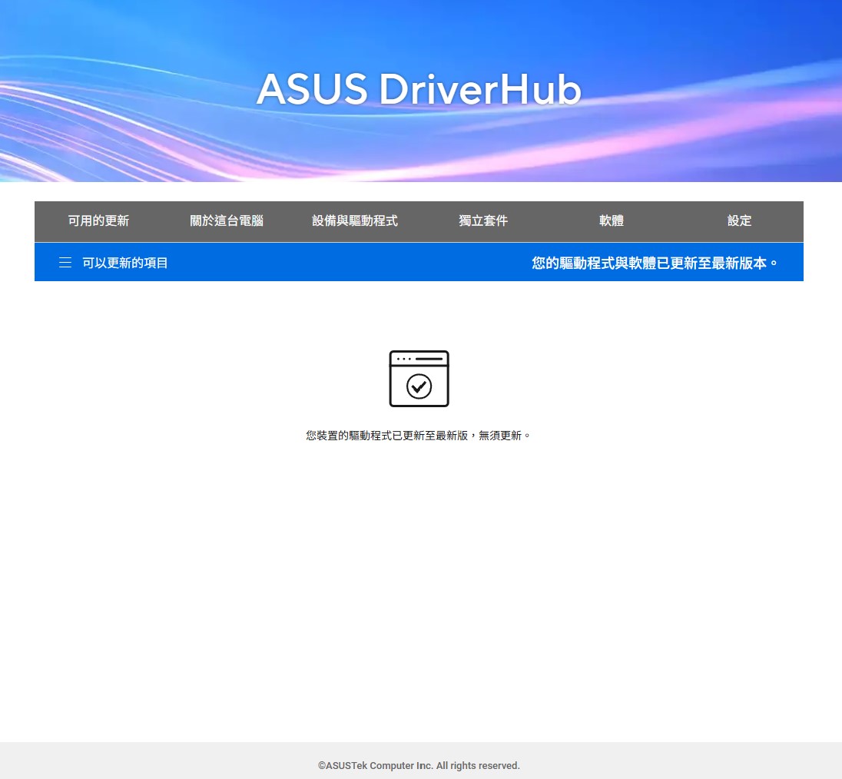Select the 設備與驅動程式 tab

pos(355,220)
